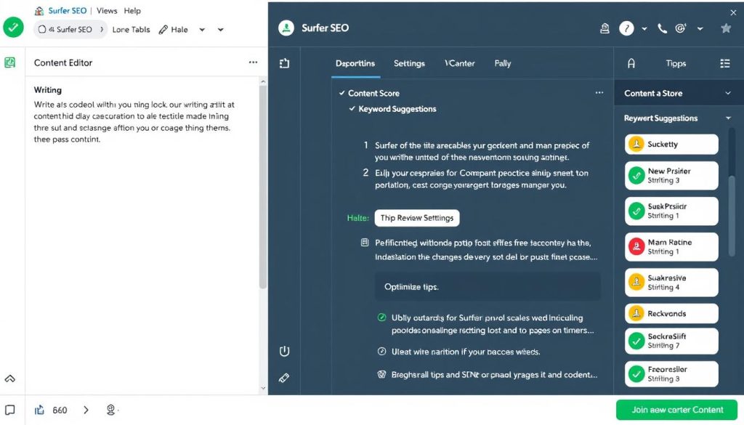Open the Content Editor three-dots menu
The image size is (744, 425).
(x=253, y=62)
